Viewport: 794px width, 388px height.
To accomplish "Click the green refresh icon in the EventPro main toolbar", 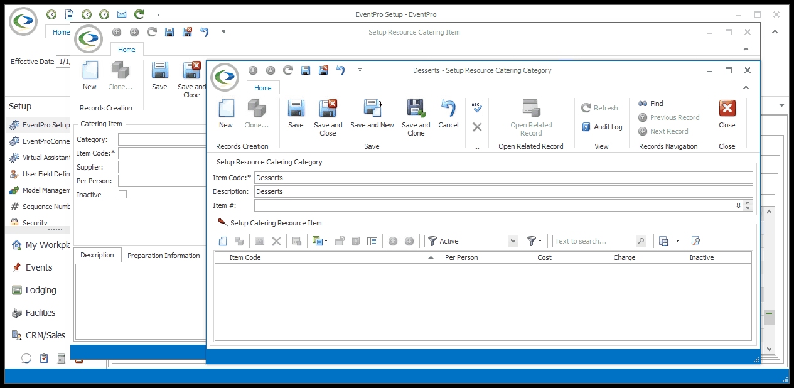I will 139,14.
